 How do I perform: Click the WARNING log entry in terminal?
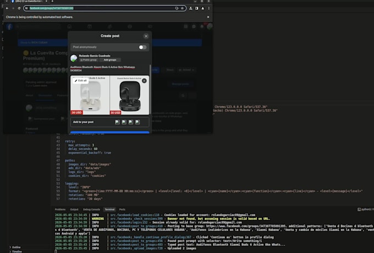tap(162, 219)
